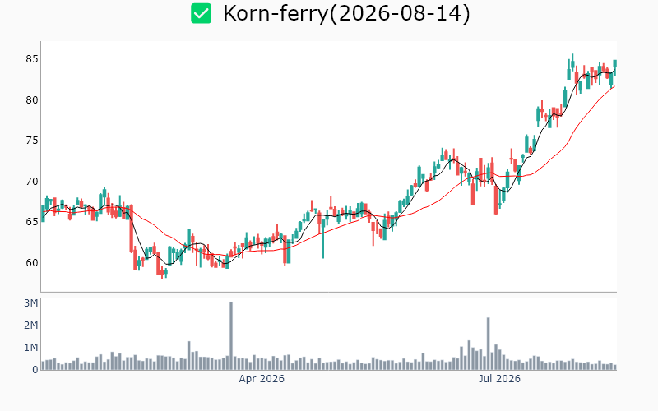The width and height of the screenshot is (658, 411).
Task: Click the highest green candlestick above 85
Action: [572, 62]
